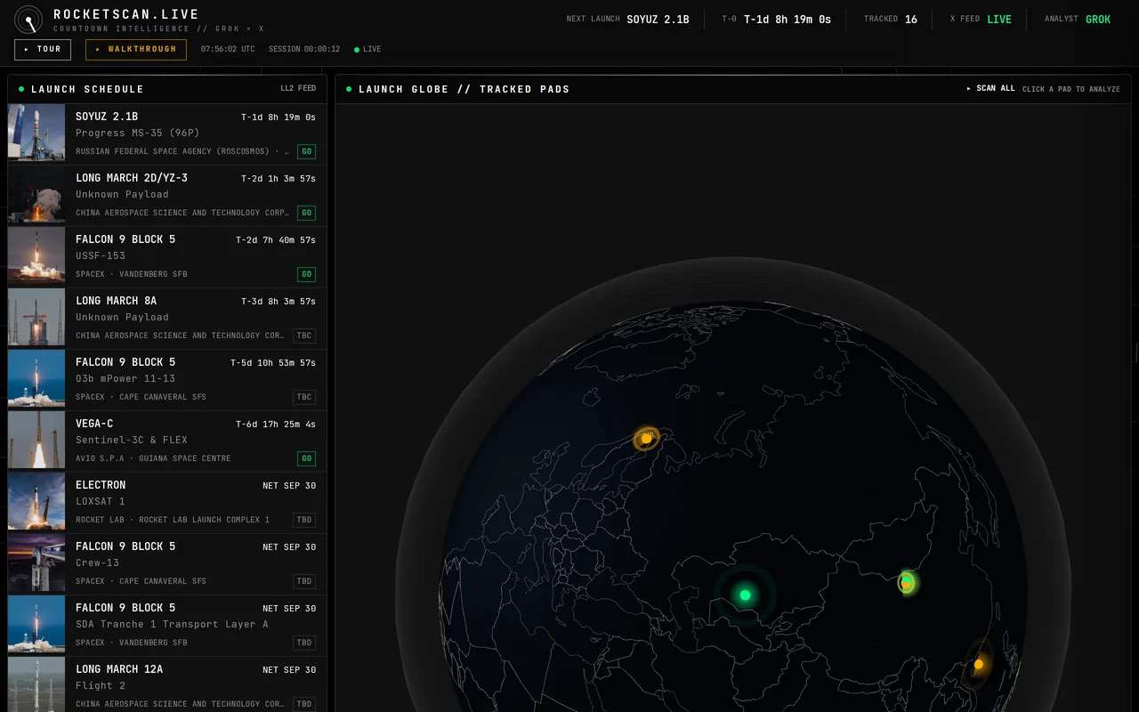The height and width of the screenshot is (712, 1139).
Task: Click Analyst GROK label
Action: pos(1098,19)
